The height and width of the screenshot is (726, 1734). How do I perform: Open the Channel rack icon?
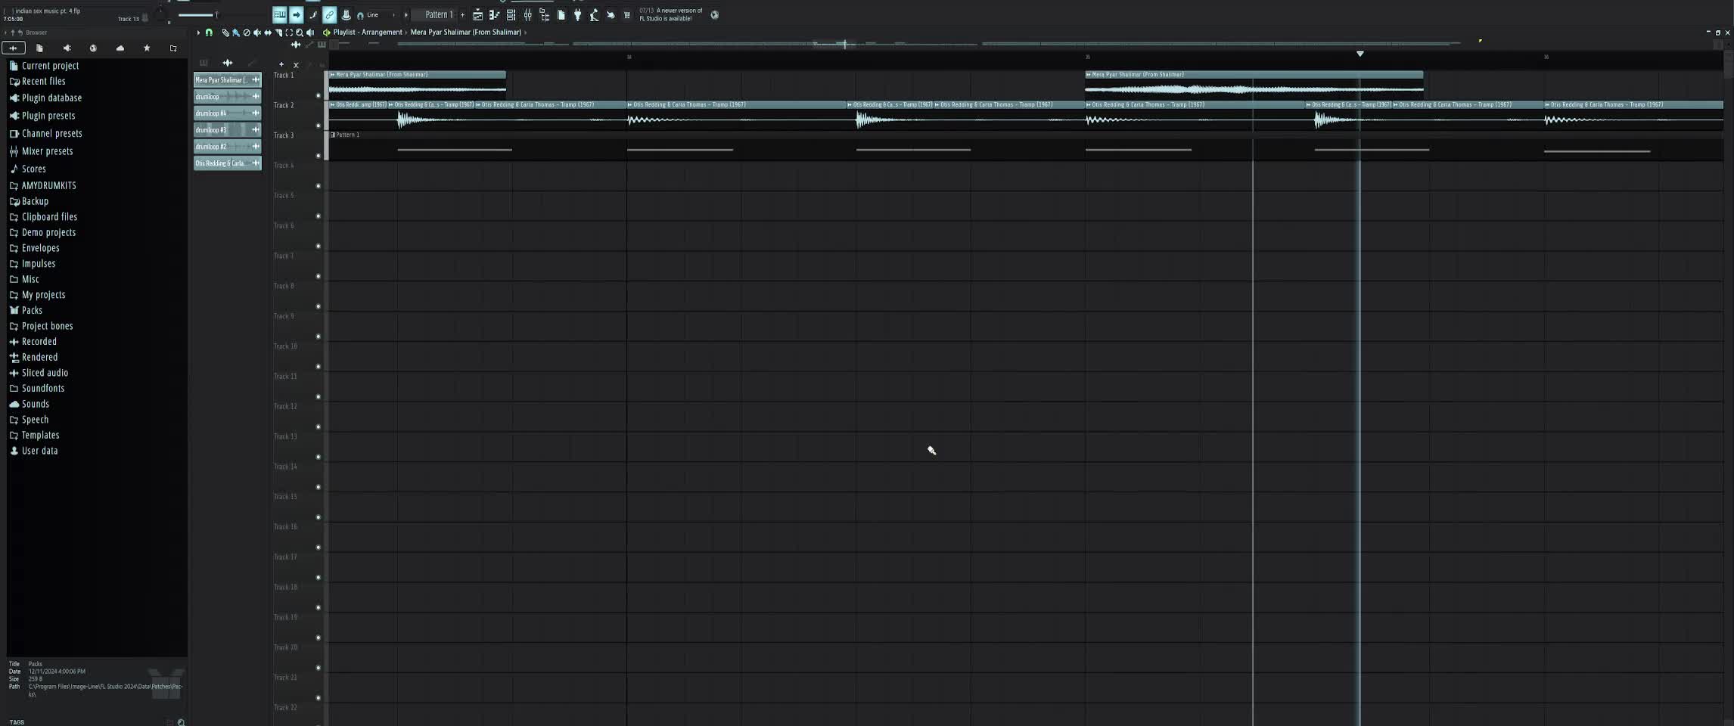[511, 14]
